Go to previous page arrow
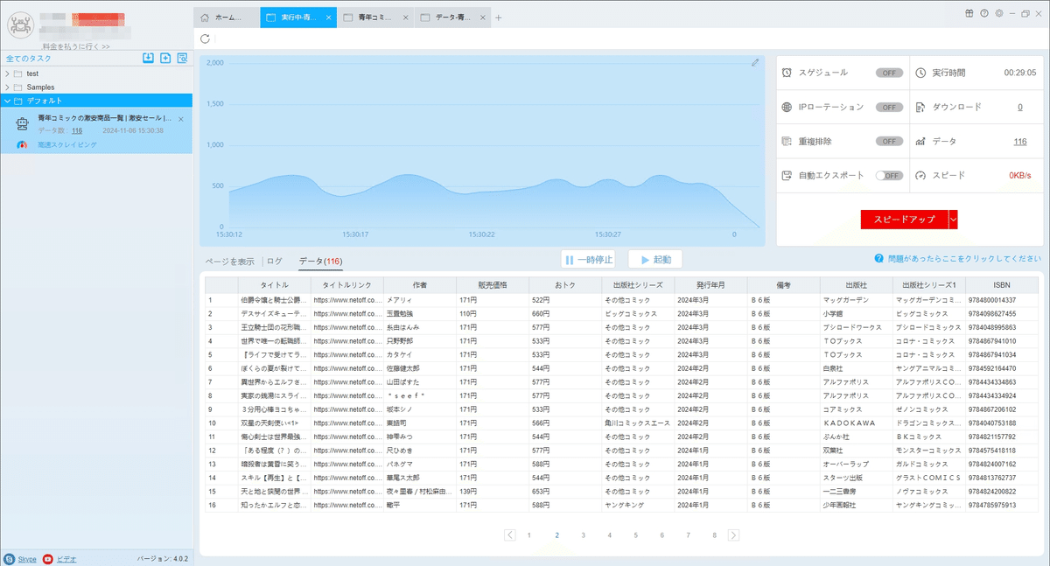 (x=510, y=535)
